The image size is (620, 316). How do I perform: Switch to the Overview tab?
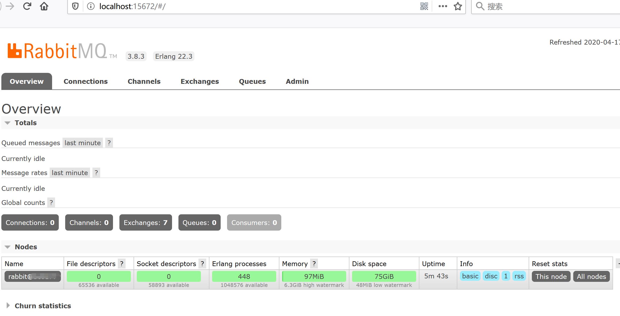pos(27,81)
